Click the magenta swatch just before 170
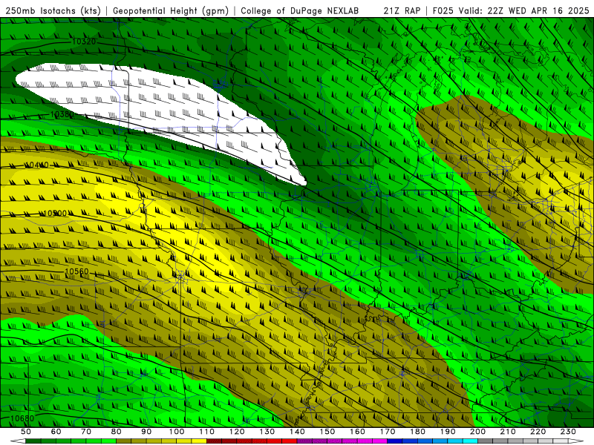The image size is (594, 445). coord(380,441)
